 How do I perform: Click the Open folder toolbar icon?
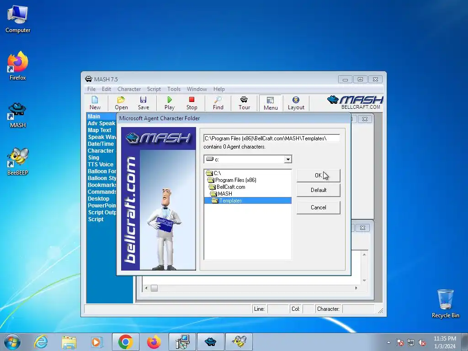tap(121, 103)
